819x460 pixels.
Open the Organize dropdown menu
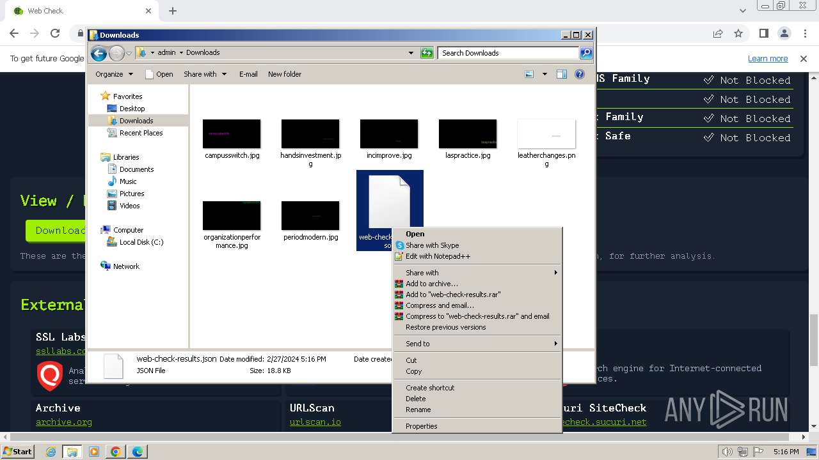pos(115,74)
